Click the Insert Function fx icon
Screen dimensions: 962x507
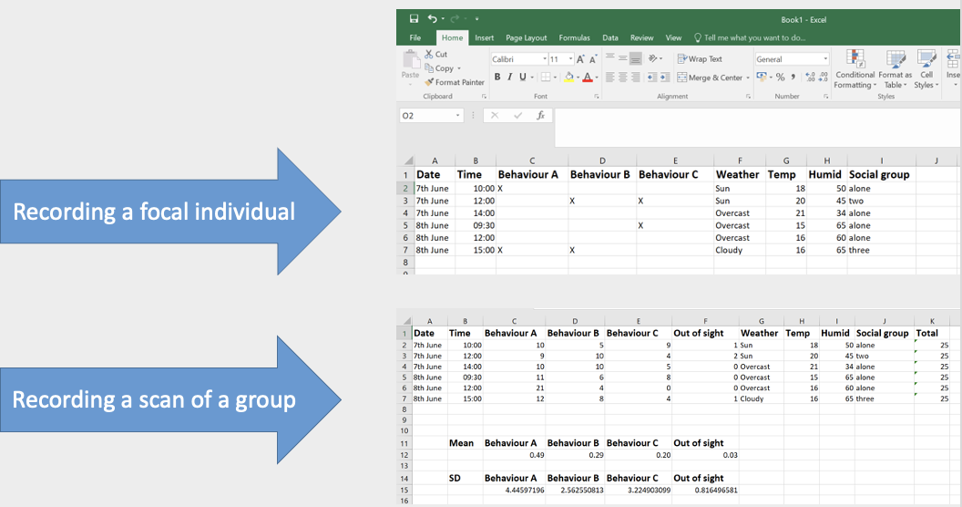[x=540, y=116]
